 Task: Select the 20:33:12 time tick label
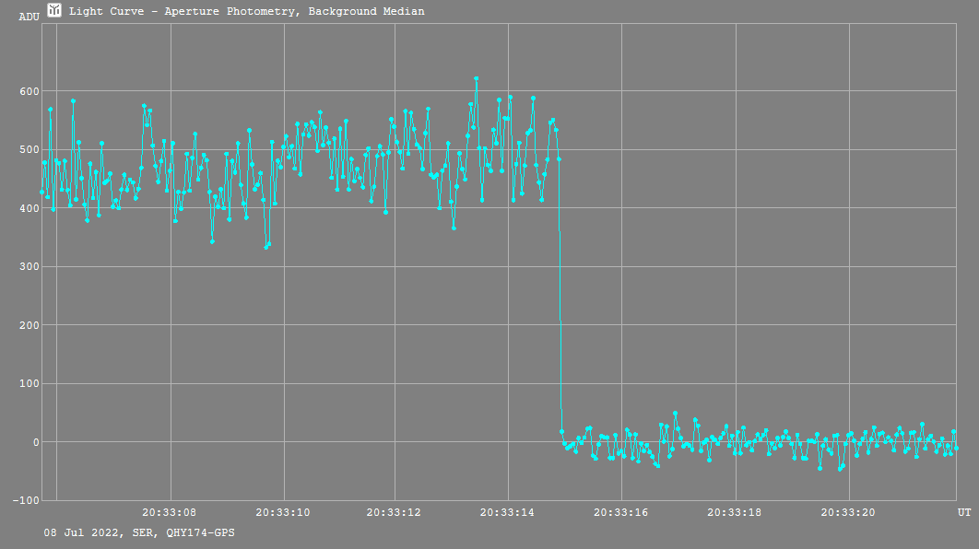point(395,511)
